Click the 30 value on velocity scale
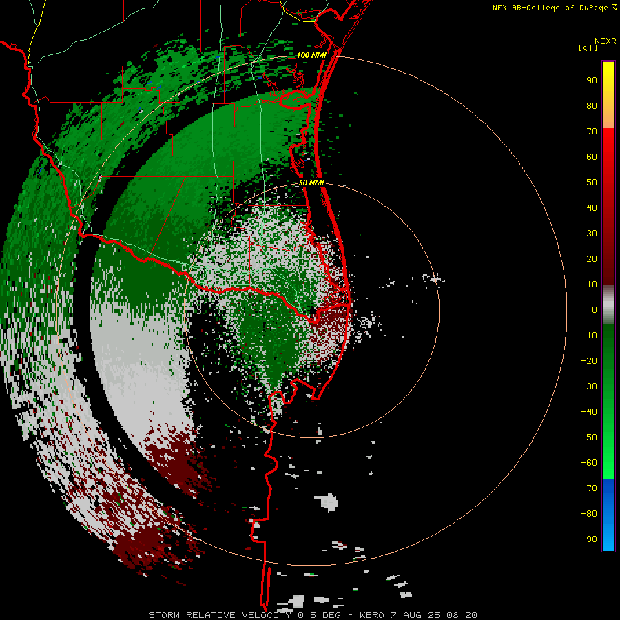The height and width of the screenshot is (620, 620). coord(592,234)
